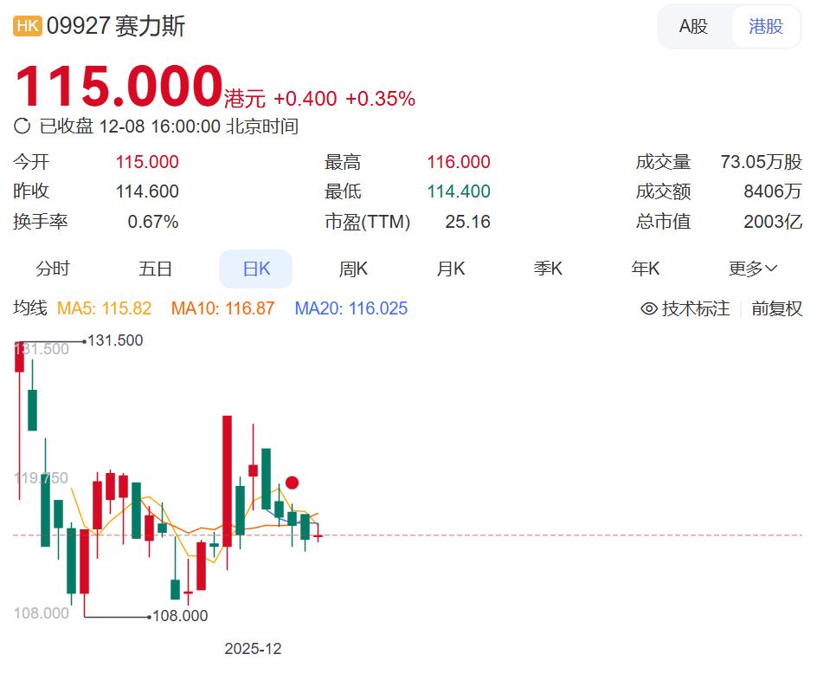Switch to 周K chart tab
The width and height of the screenshot is (817, 674).
point(353,269)
